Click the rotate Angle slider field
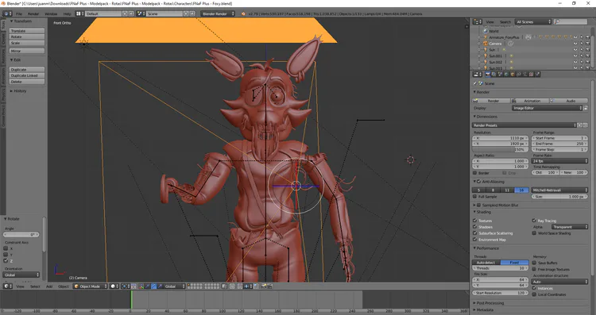The image size is (596, 315). click(21, 235)
